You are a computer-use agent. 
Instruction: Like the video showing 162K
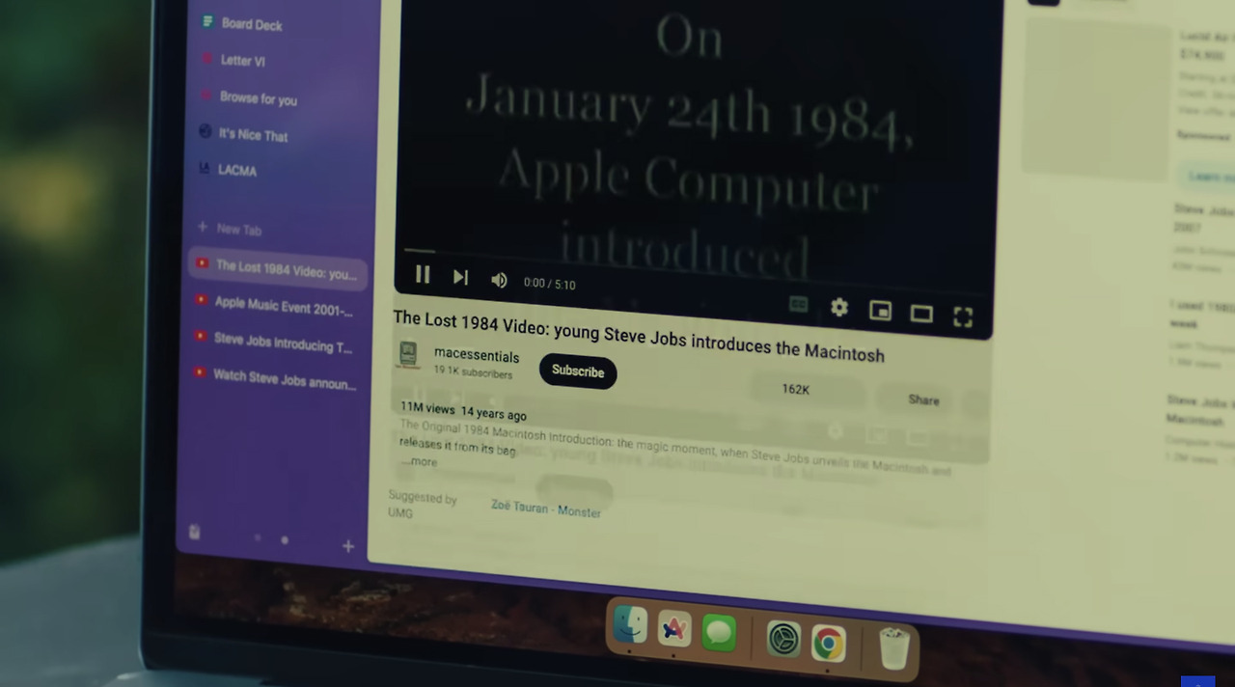796,389
